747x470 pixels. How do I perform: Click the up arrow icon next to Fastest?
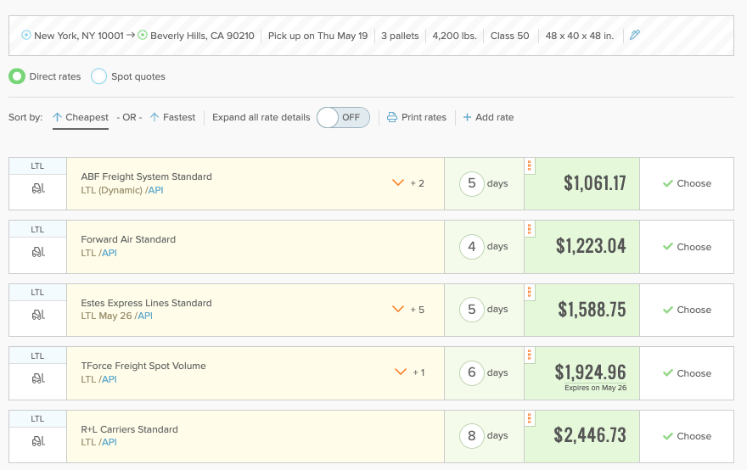click(154, 117)
